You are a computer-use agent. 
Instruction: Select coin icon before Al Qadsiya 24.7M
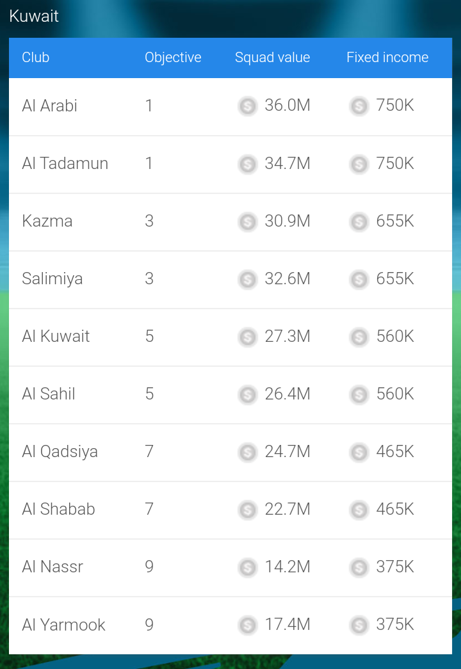[x=248, y=452]
